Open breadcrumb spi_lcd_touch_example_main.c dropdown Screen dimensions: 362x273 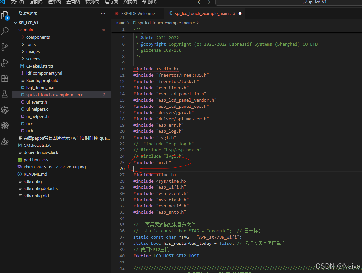166,23
